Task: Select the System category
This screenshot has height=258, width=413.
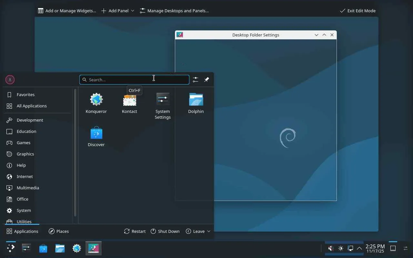Action: (x=38, y=210)
